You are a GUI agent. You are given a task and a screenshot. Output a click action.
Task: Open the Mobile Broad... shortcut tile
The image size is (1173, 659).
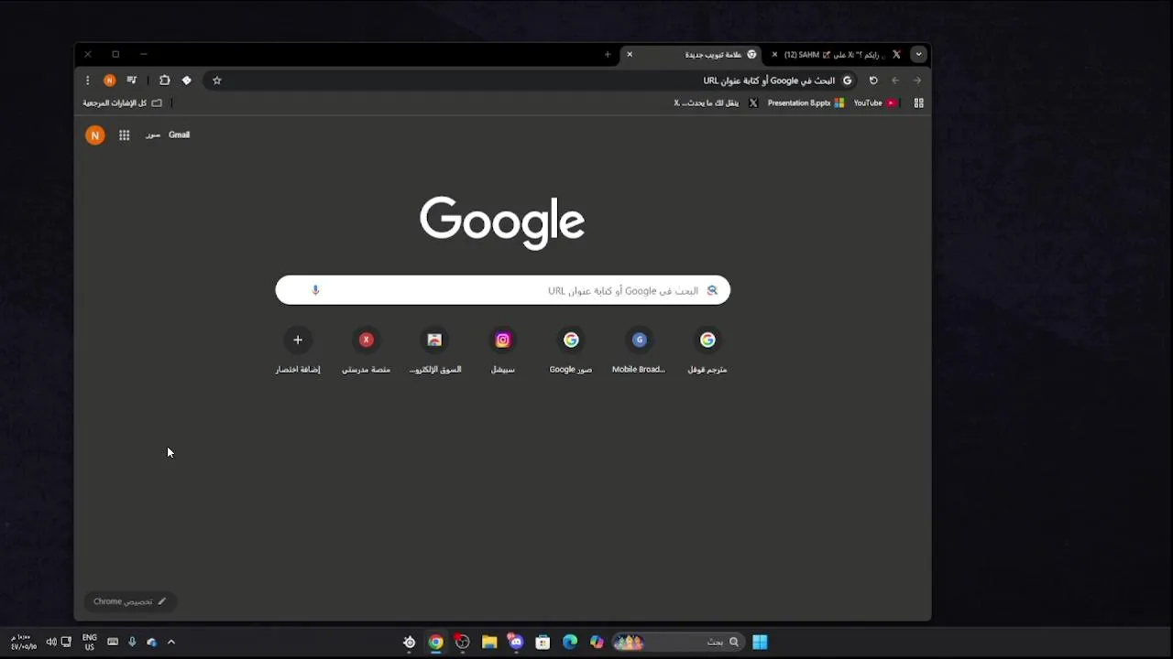[639, 351]
